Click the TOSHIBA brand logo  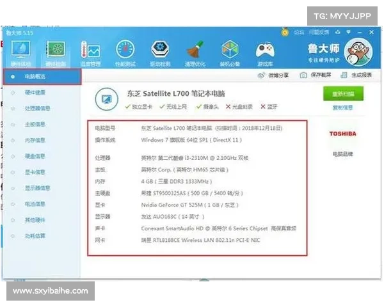pyautogui.click(x=342, y=134)
